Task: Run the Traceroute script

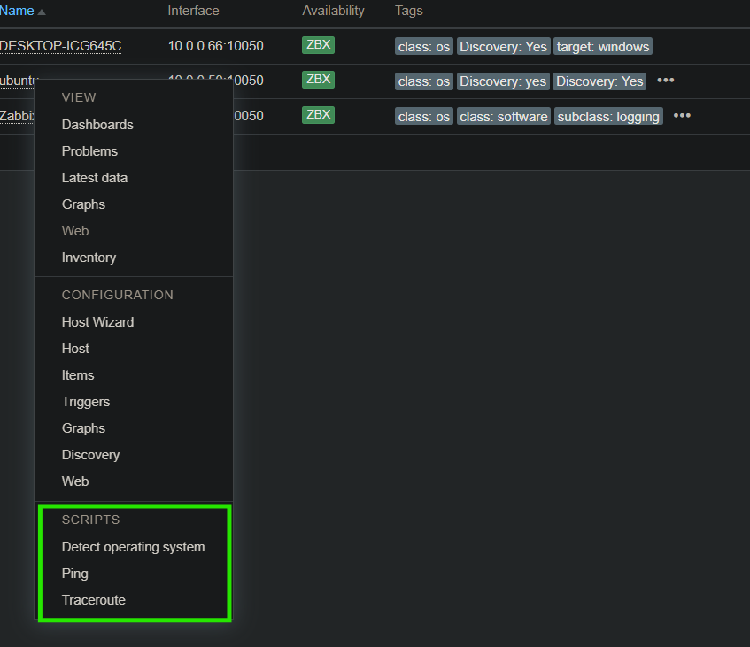Action: [x=94, y=600]
